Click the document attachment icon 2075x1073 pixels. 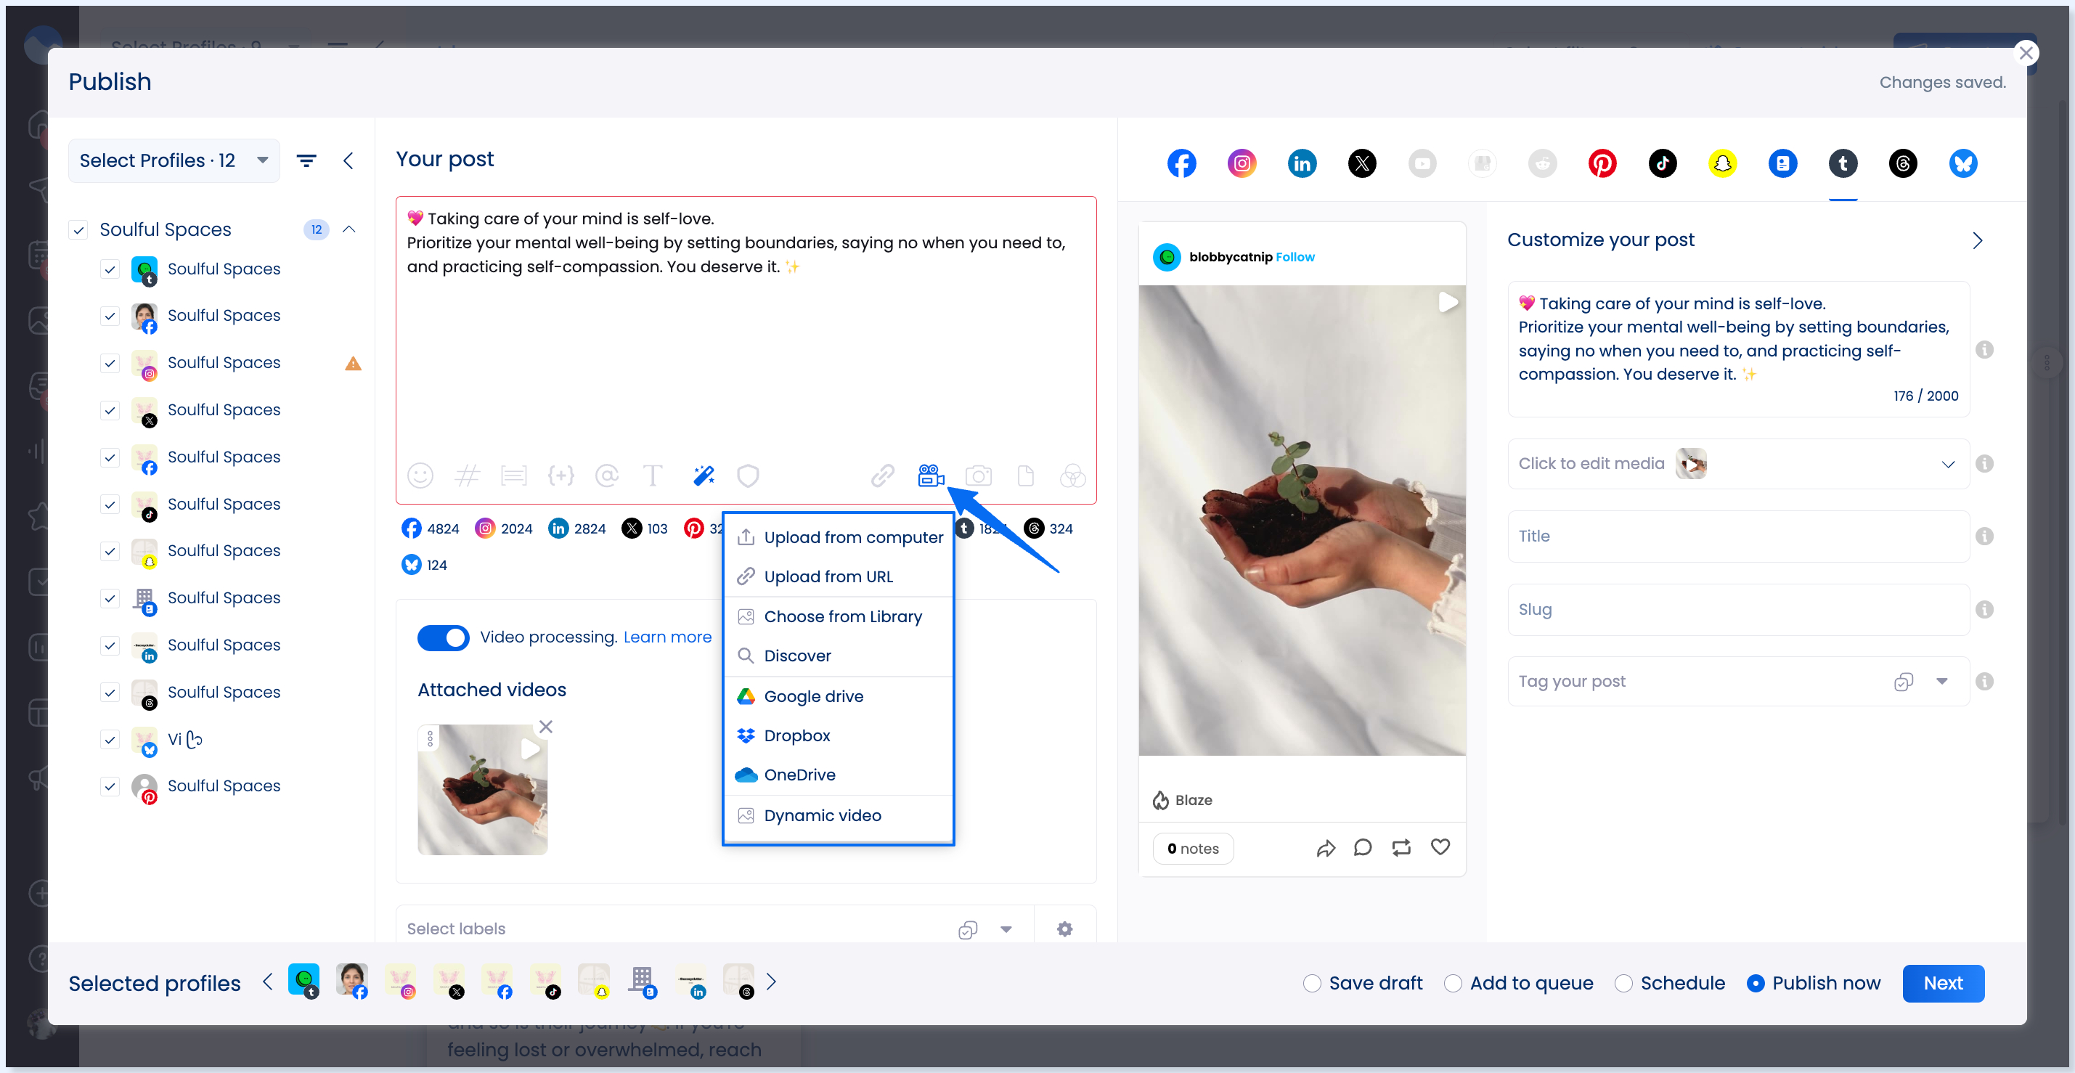(1025, 476)
